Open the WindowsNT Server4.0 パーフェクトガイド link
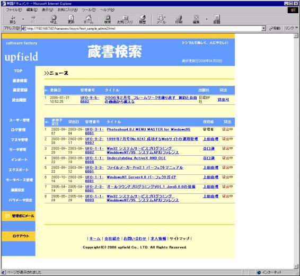Image resolution: width=300 pixels, height=276 pixels. [x=142, y=177]
